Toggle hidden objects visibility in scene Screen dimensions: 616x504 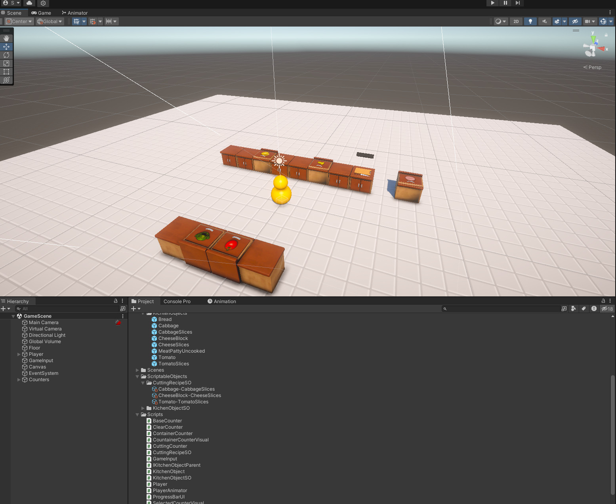pyautogui.click(x=575, y=21)
